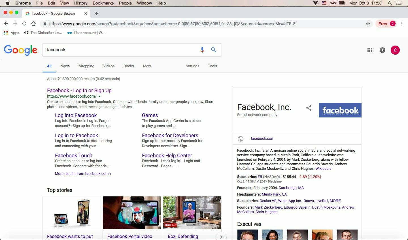Open the macOS notification center icon
The height and width of the screenshot is (240, 408).
(399, 3)
